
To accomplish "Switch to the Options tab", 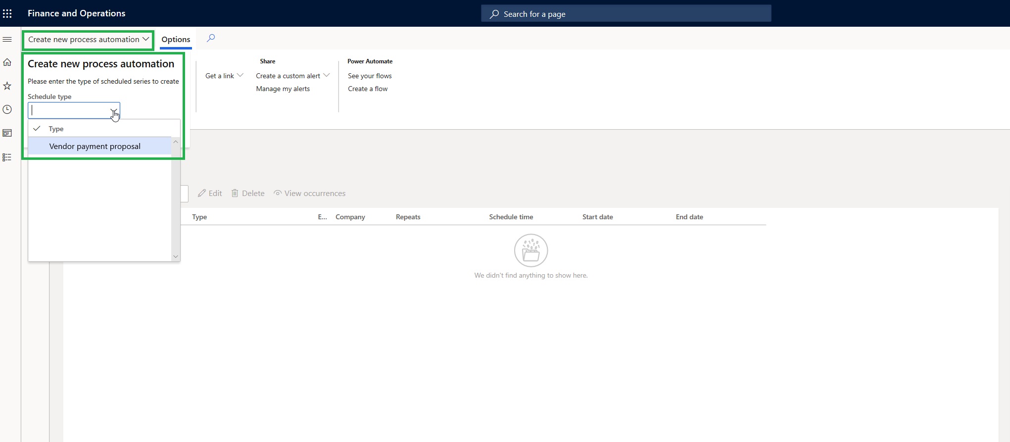I will pos(176,40).
